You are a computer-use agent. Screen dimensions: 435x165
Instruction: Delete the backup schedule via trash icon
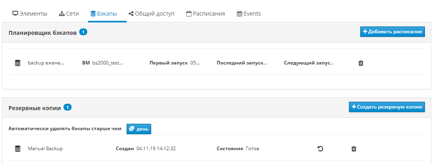[x=361, y=63]
